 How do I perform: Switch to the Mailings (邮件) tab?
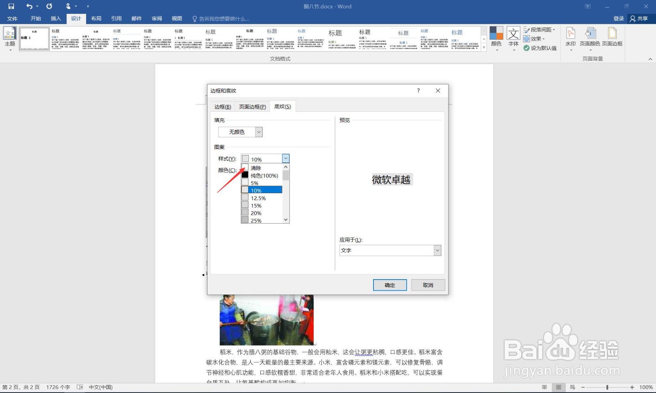[x=137, y=18]
